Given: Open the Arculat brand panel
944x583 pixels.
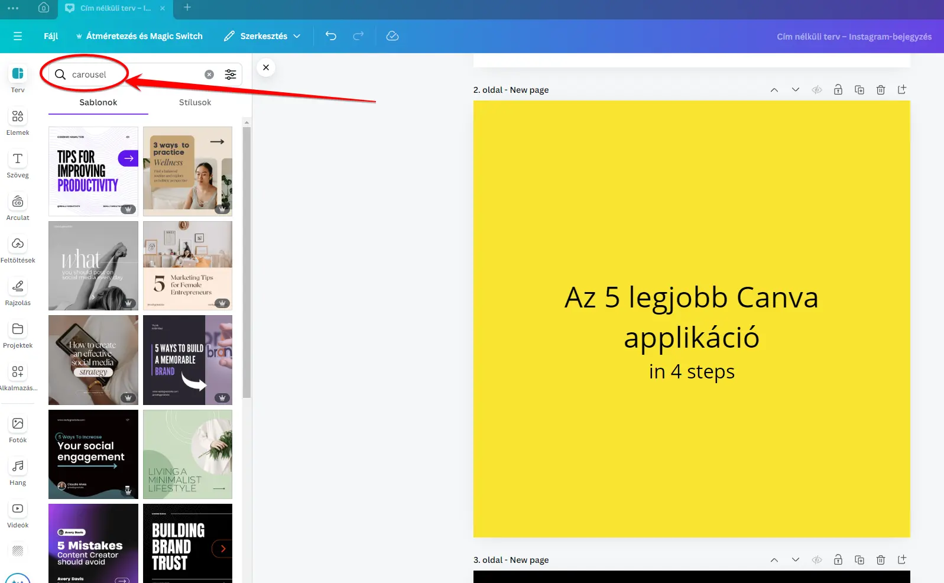Looking at the screenshot, I should (x=18, y=207).
